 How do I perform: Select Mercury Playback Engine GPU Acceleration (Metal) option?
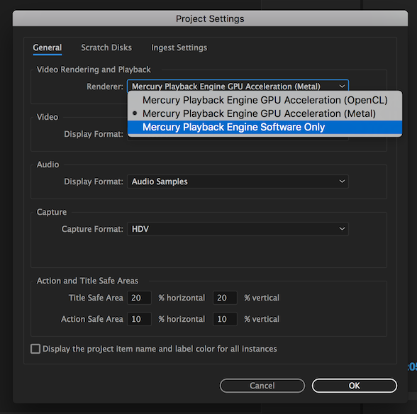[x=265, y=114]
